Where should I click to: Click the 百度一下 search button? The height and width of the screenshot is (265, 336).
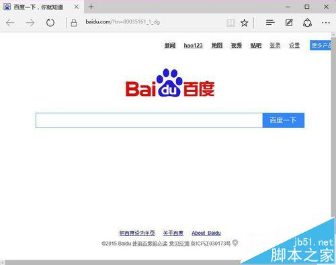pyautogui.click(x=284, y=120)
